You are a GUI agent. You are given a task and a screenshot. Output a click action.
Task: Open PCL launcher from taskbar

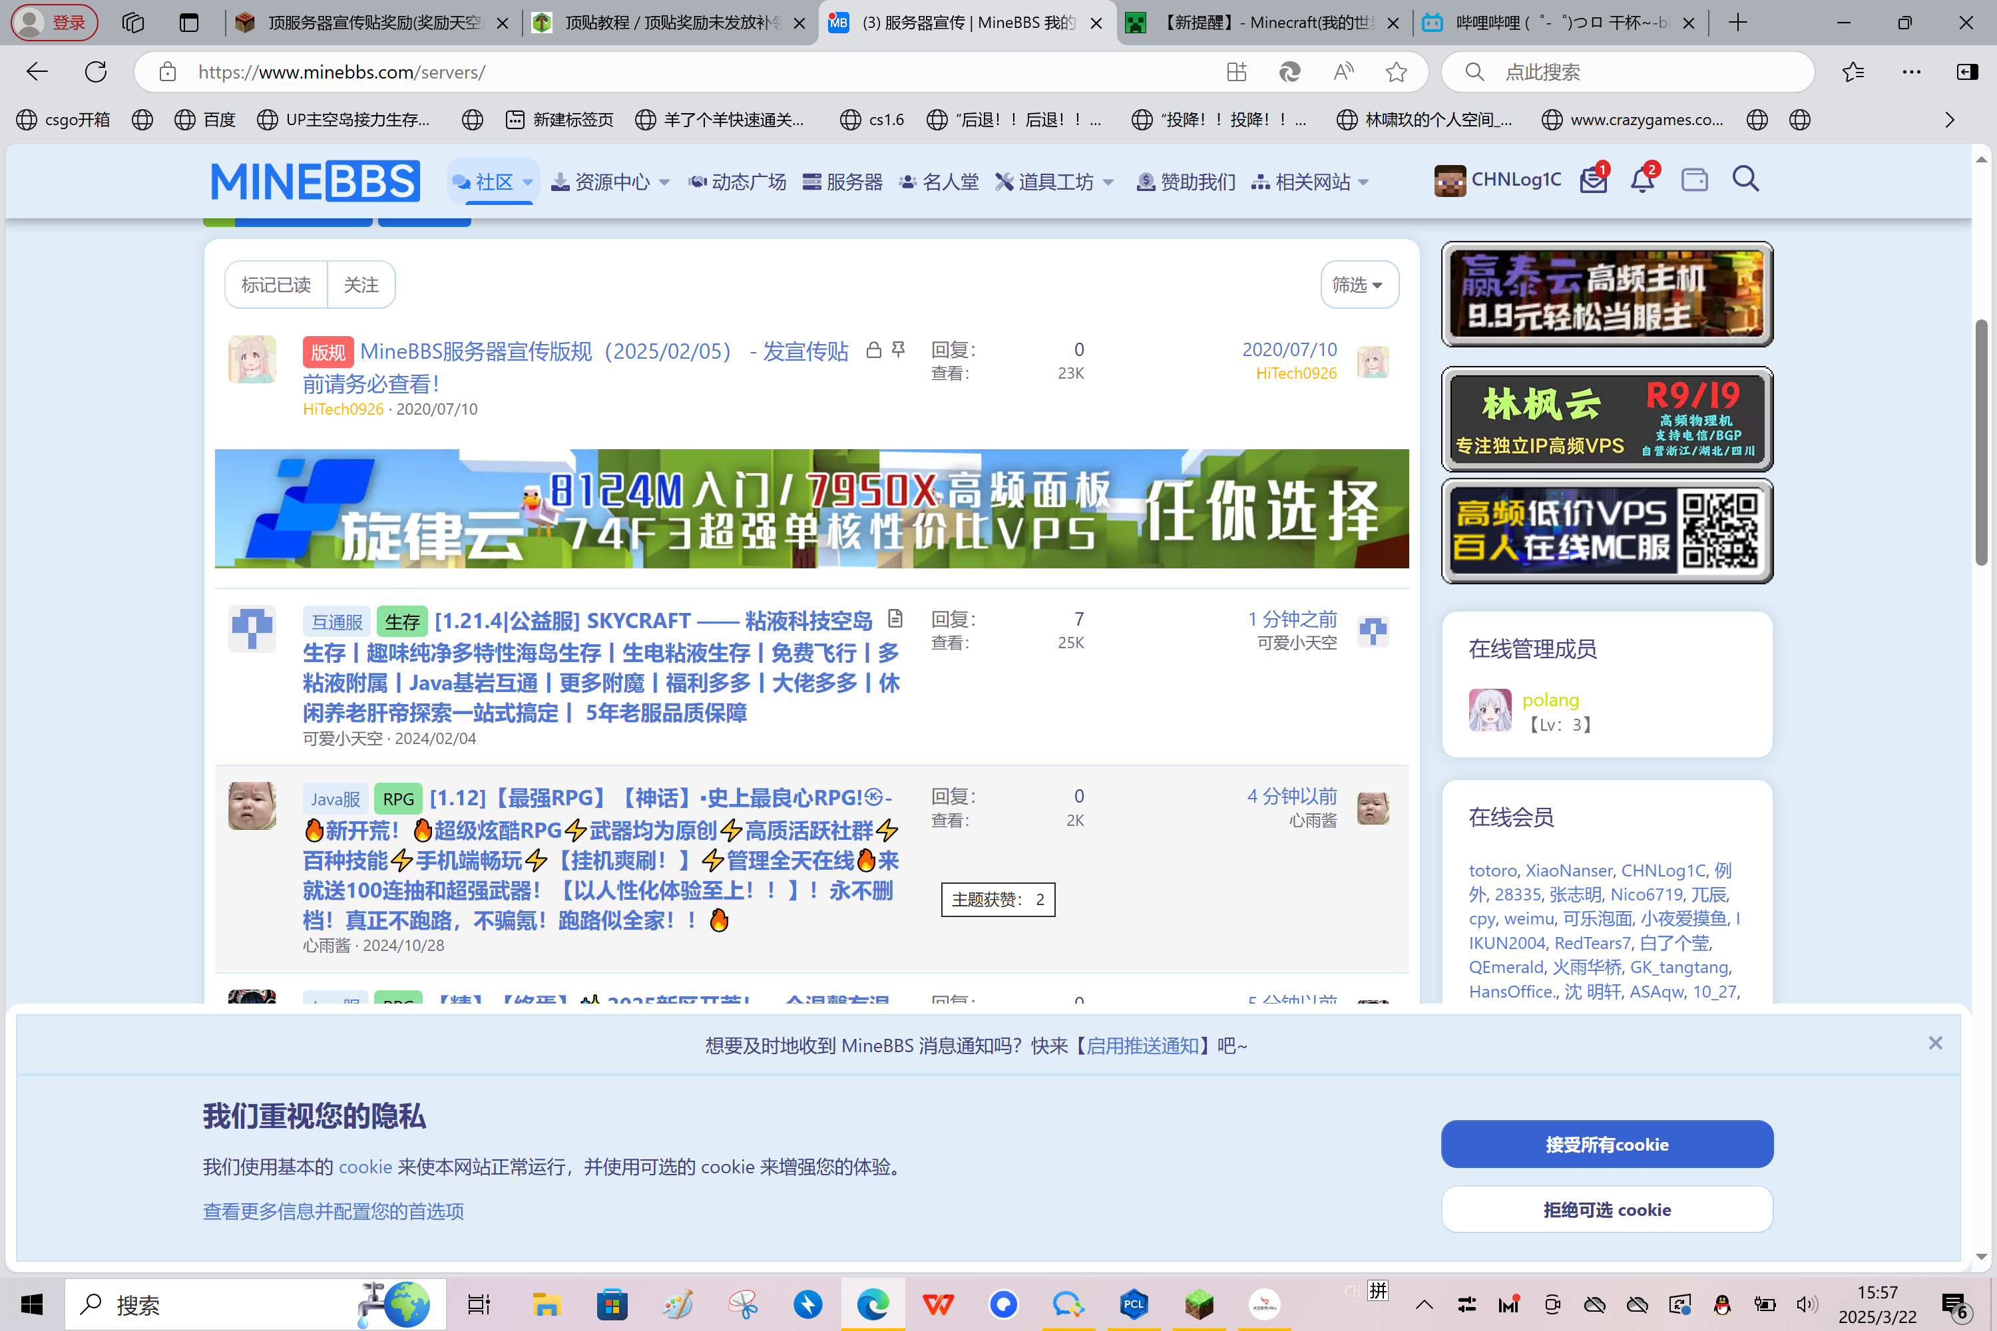[x=1134, y=1304]
